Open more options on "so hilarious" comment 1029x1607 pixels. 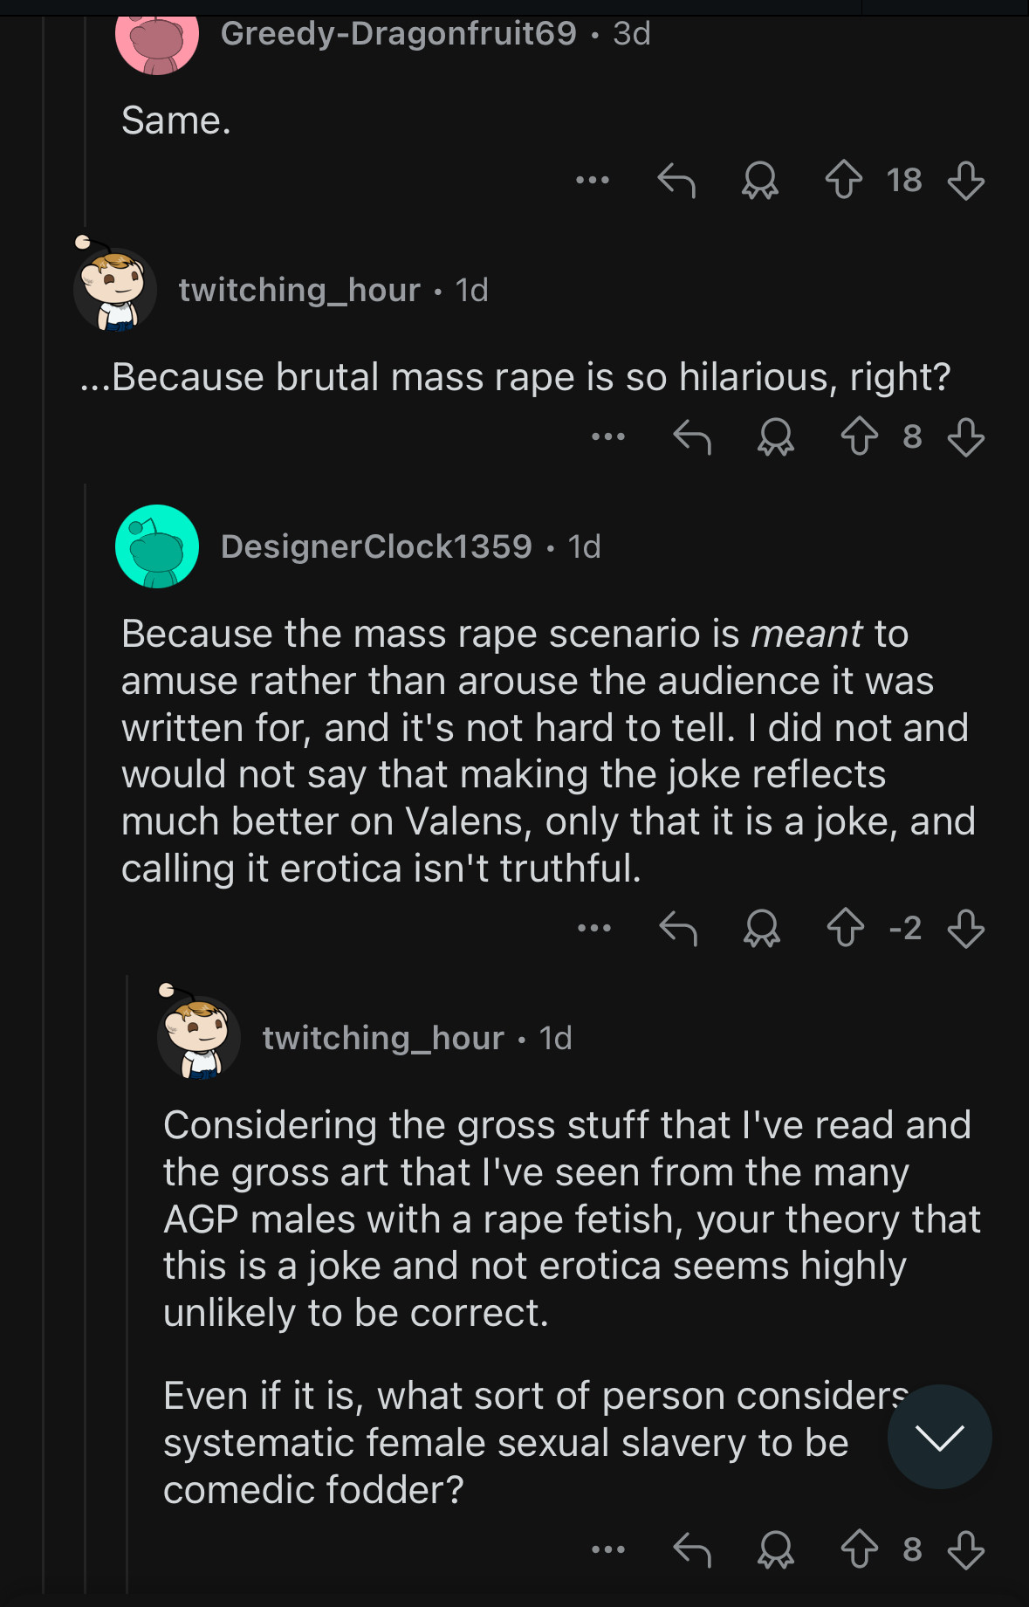coord(608,436)
